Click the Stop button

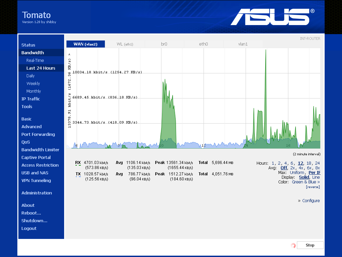(x=310, y=245)
